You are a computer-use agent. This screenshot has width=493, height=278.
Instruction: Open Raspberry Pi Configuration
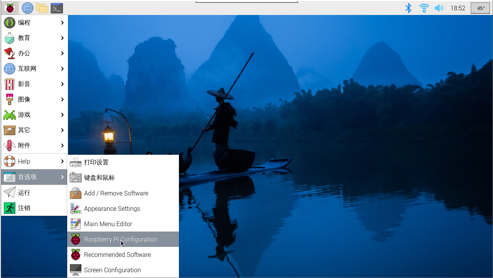coord(120,239)
